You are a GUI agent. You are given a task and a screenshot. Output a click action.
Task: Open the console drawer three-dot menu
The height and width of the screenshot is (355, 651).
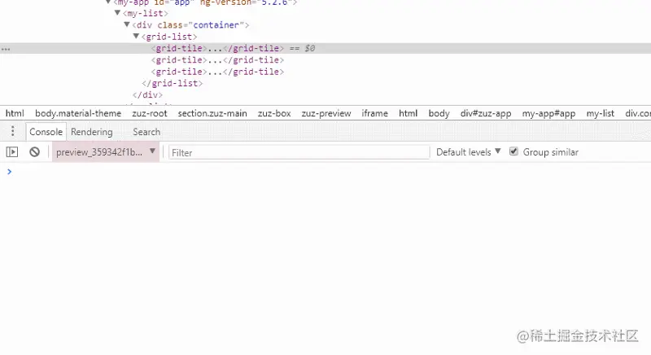12,132
